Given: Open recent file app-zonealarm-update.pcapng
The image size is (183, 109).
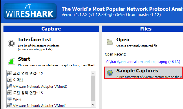Looking at the screenshot, I should pyautogui.click(x=143, y=62).
